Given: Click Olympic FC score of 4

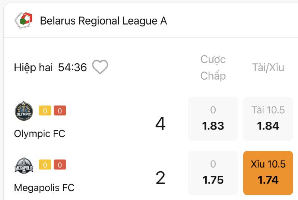Looking at the screenshot, I should pos(160,124).
